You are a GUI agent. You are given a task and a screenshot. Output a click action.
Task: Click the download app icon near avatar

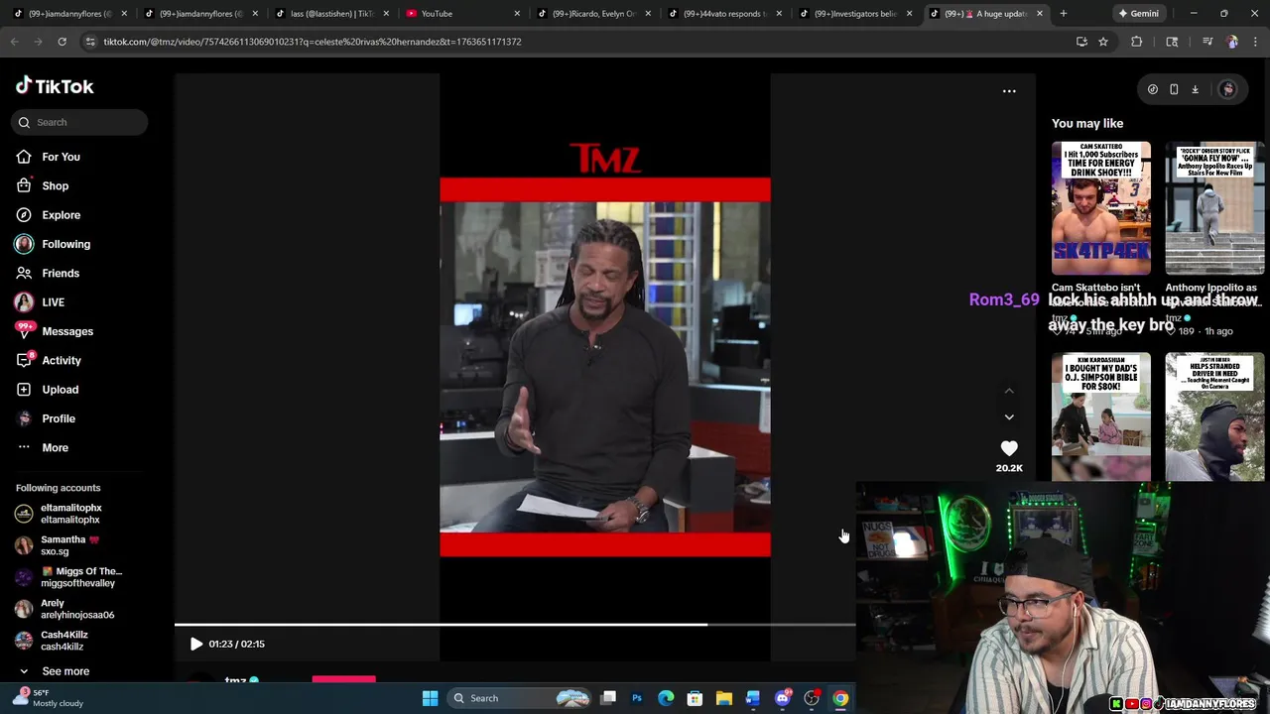(x=1196, y=89)
